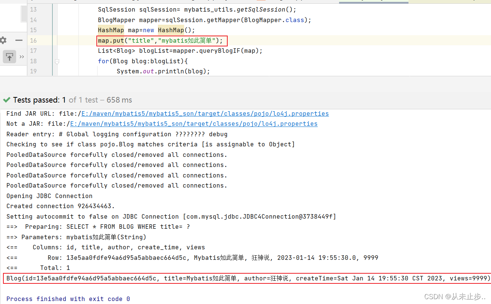The width and height of the screenshot is (491, 304).
Task: Click the 'Checking to see if class pojo.Blog' line
Action: tap(151, 144)
